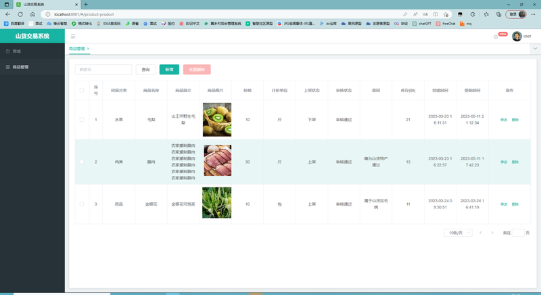Click 修改 link for row 2 腊肉
Screen dimensions: 541x295
[x=504, y=162]
